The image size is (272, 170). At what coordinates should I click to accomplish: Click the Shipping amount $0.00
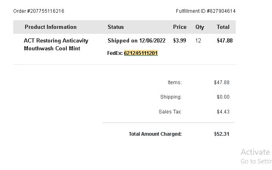click(223, 97)
